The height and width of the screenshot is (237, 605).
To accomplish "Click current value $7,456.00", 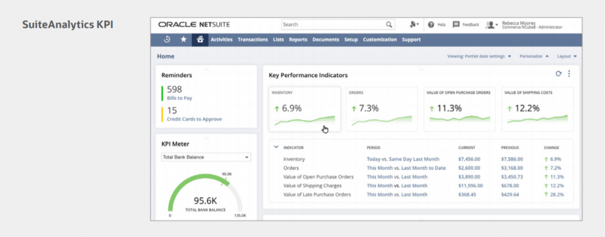I will click(469, 159).
